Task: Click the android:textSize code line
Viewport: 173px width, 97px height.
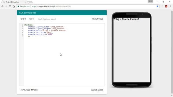Action: coord(40,32)
